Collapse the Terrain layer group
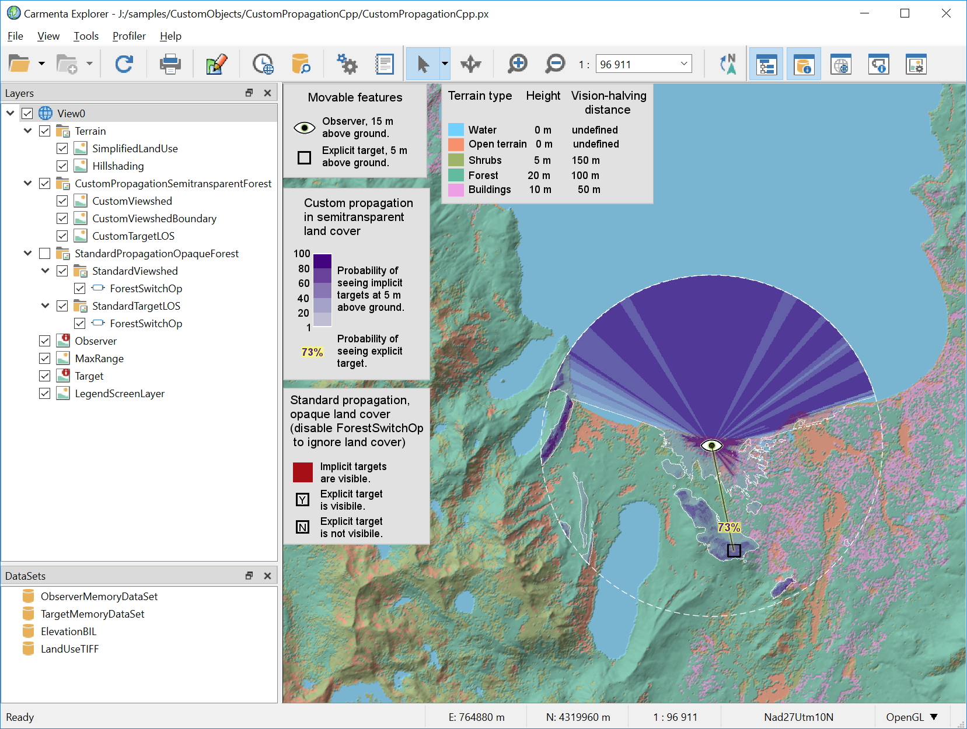This screenshot has height=729, width=967. (27, 131)
